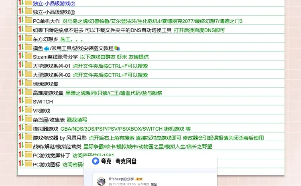
Task: Open the VR游戏 folder link
Action: coord(41,111)
